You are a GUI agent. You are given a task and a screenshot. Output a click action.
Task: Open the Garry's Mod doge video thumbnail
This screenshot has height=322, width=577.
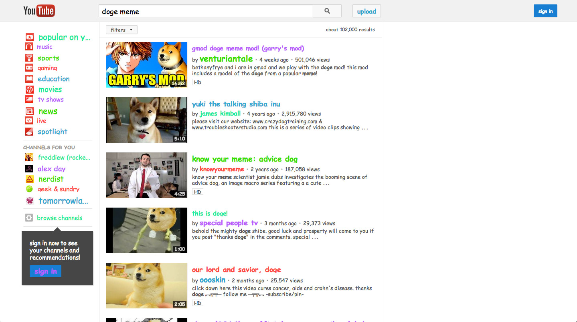click(x=146, y=65)
